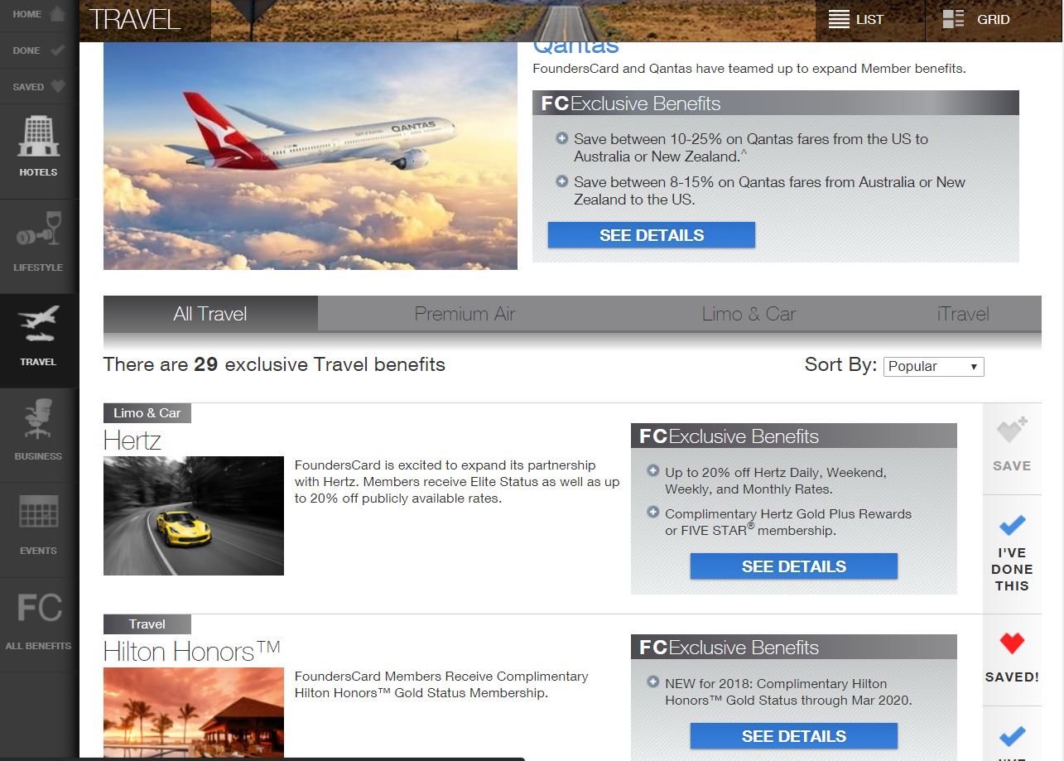Toggle Save heart for Hertz
1064x761 pixels.
click(x=1012, y=447)
